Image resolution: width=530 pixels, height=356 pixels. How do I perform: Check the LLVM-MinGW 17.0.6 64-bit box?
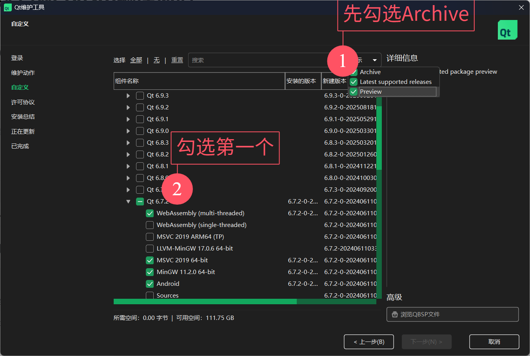tap(150, 249)
